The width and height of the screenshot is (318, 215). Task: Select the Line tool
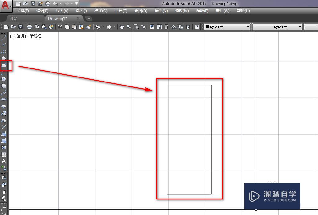4,37
